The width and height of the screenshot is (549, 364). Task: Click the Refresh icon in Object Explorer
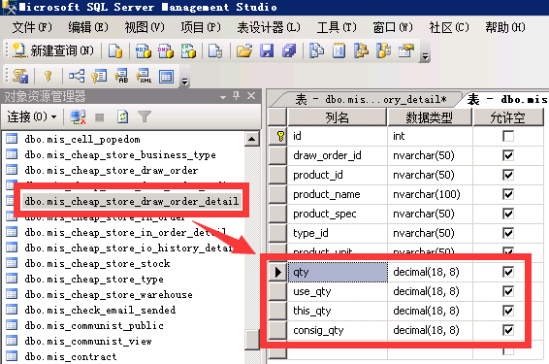pyautogui.click(x=122, y=117)
